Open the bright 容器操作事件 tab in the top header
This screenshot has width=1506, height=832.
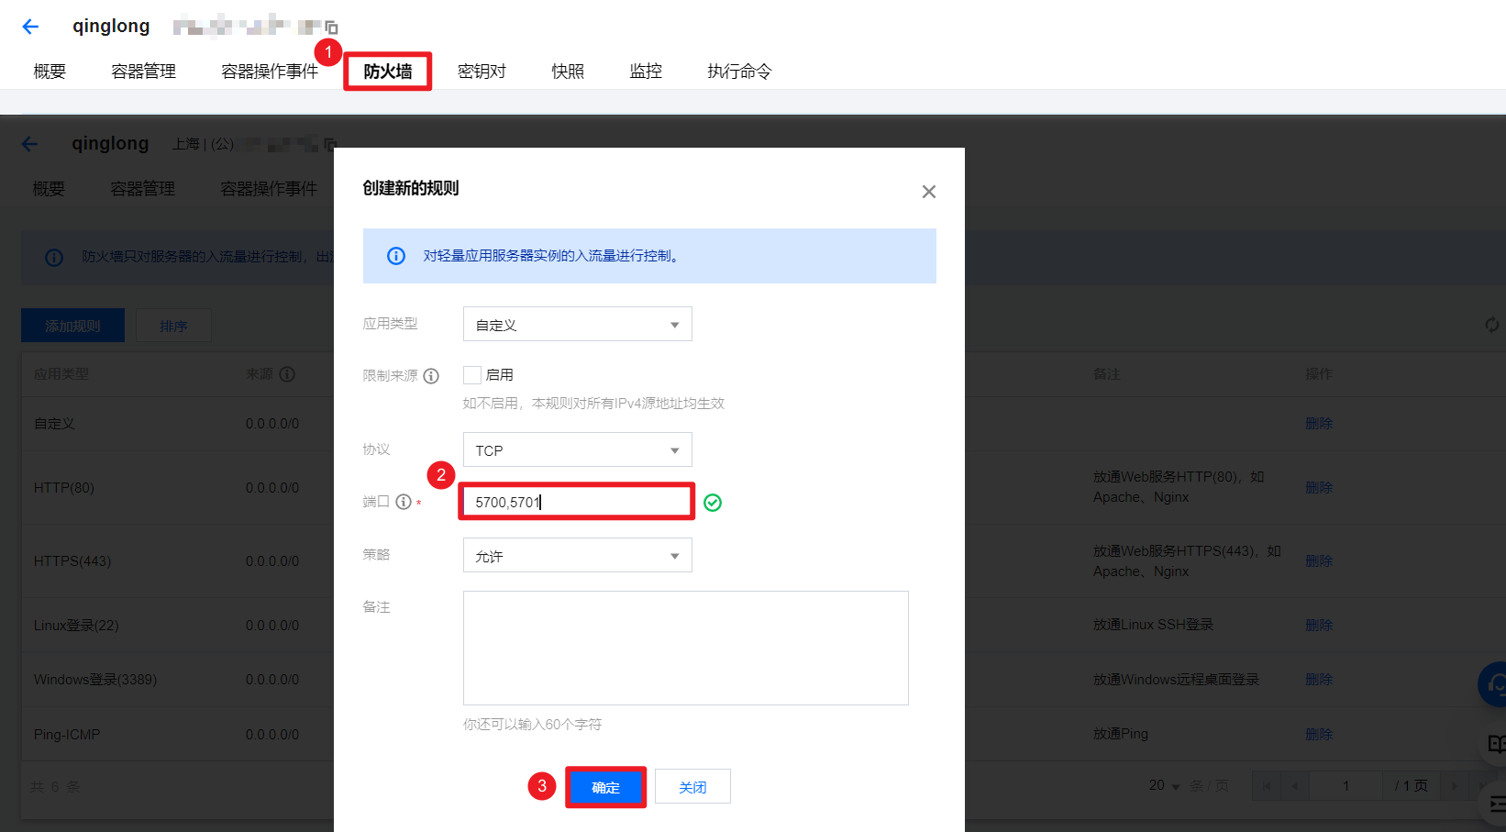click(270, 72)
